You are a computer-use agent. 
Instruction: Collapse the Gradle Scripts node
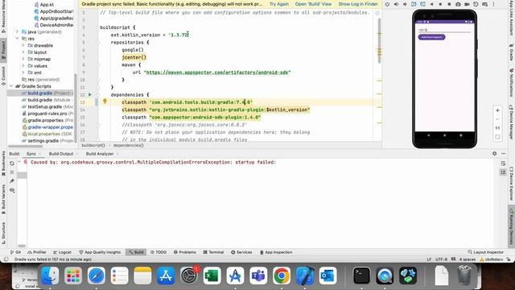[11, 86]
